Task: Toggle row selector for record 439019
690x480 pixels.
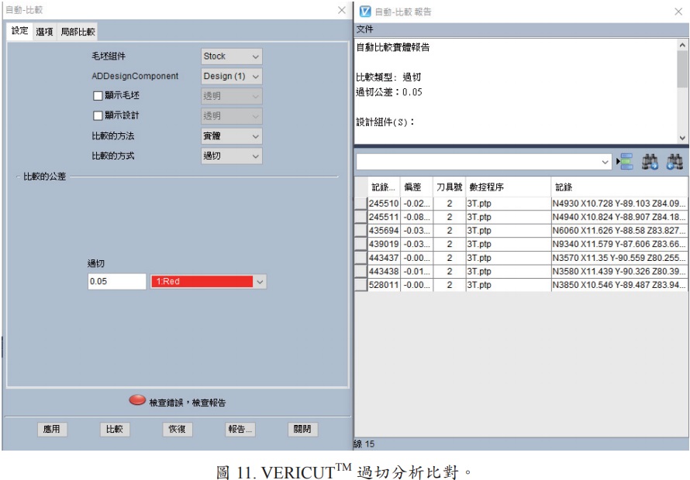Action: pos(361,244)
